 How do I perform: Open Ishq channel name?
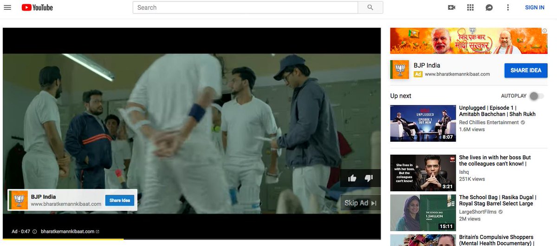coord(465,172)
